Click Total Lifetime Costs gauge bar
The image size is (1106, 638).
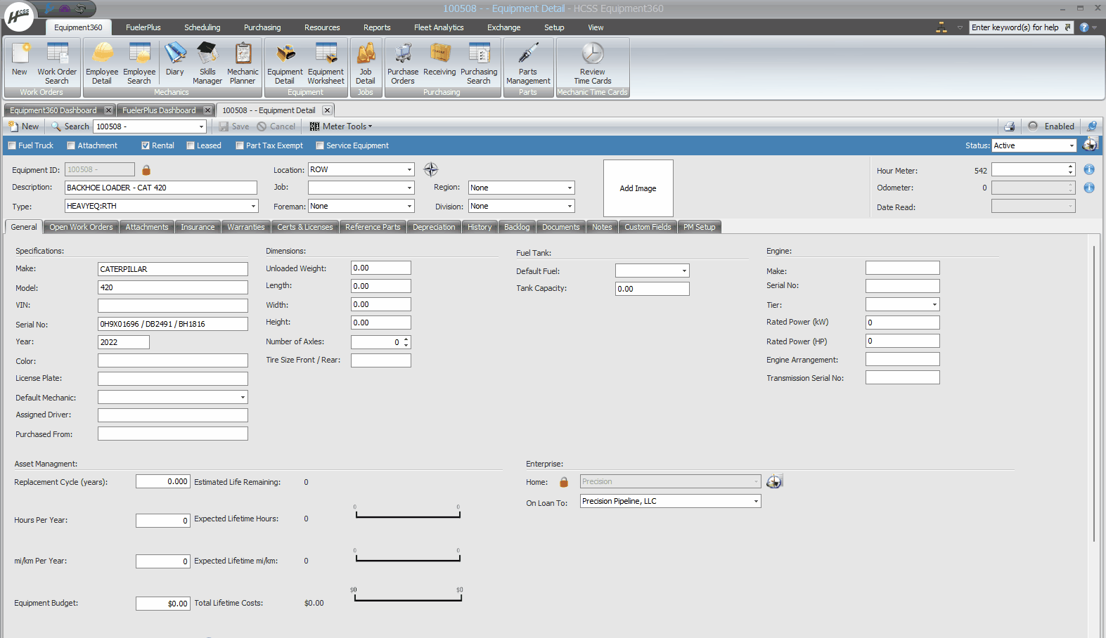tap(408, 597)
